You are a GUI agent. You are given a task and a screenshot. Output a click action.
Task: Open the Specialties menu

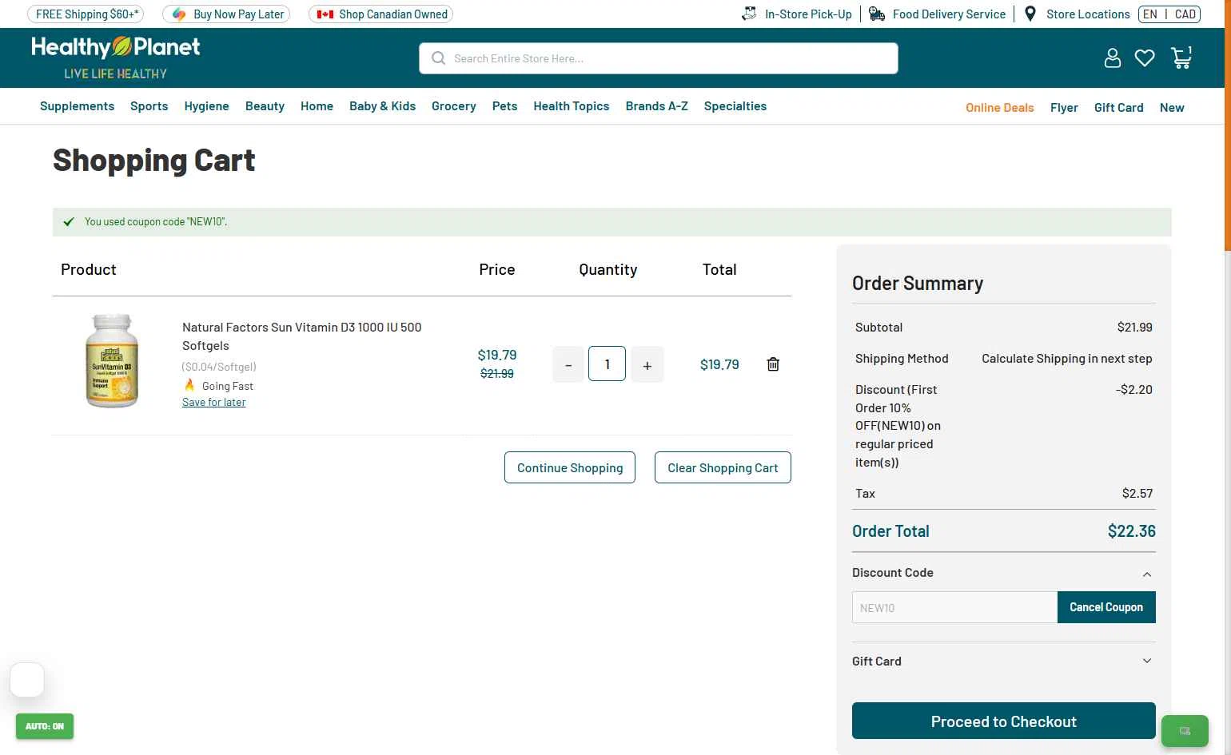[x=735, y=105]
